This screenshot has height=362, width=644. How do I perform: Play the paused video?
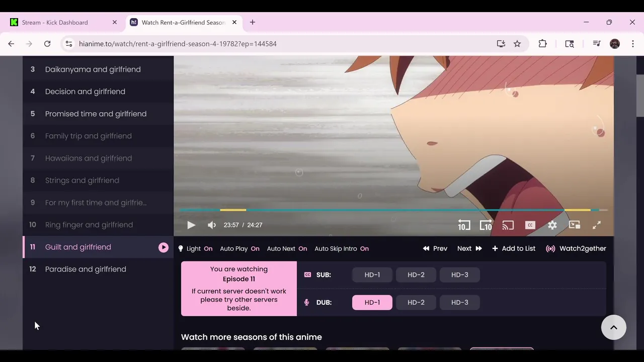point(191,225)
